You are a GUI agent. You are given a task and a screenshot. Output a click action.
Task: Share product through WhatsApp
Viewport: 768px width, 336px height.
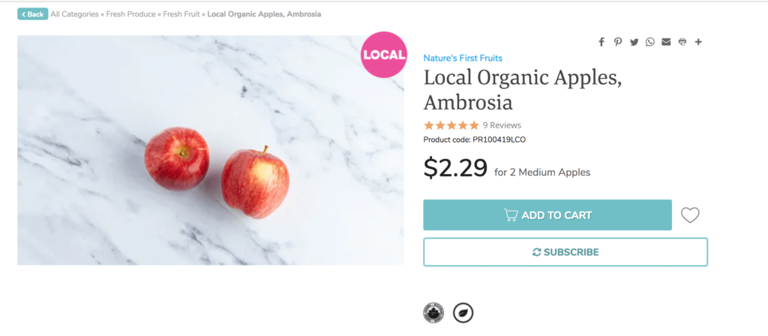coord(650,42)
